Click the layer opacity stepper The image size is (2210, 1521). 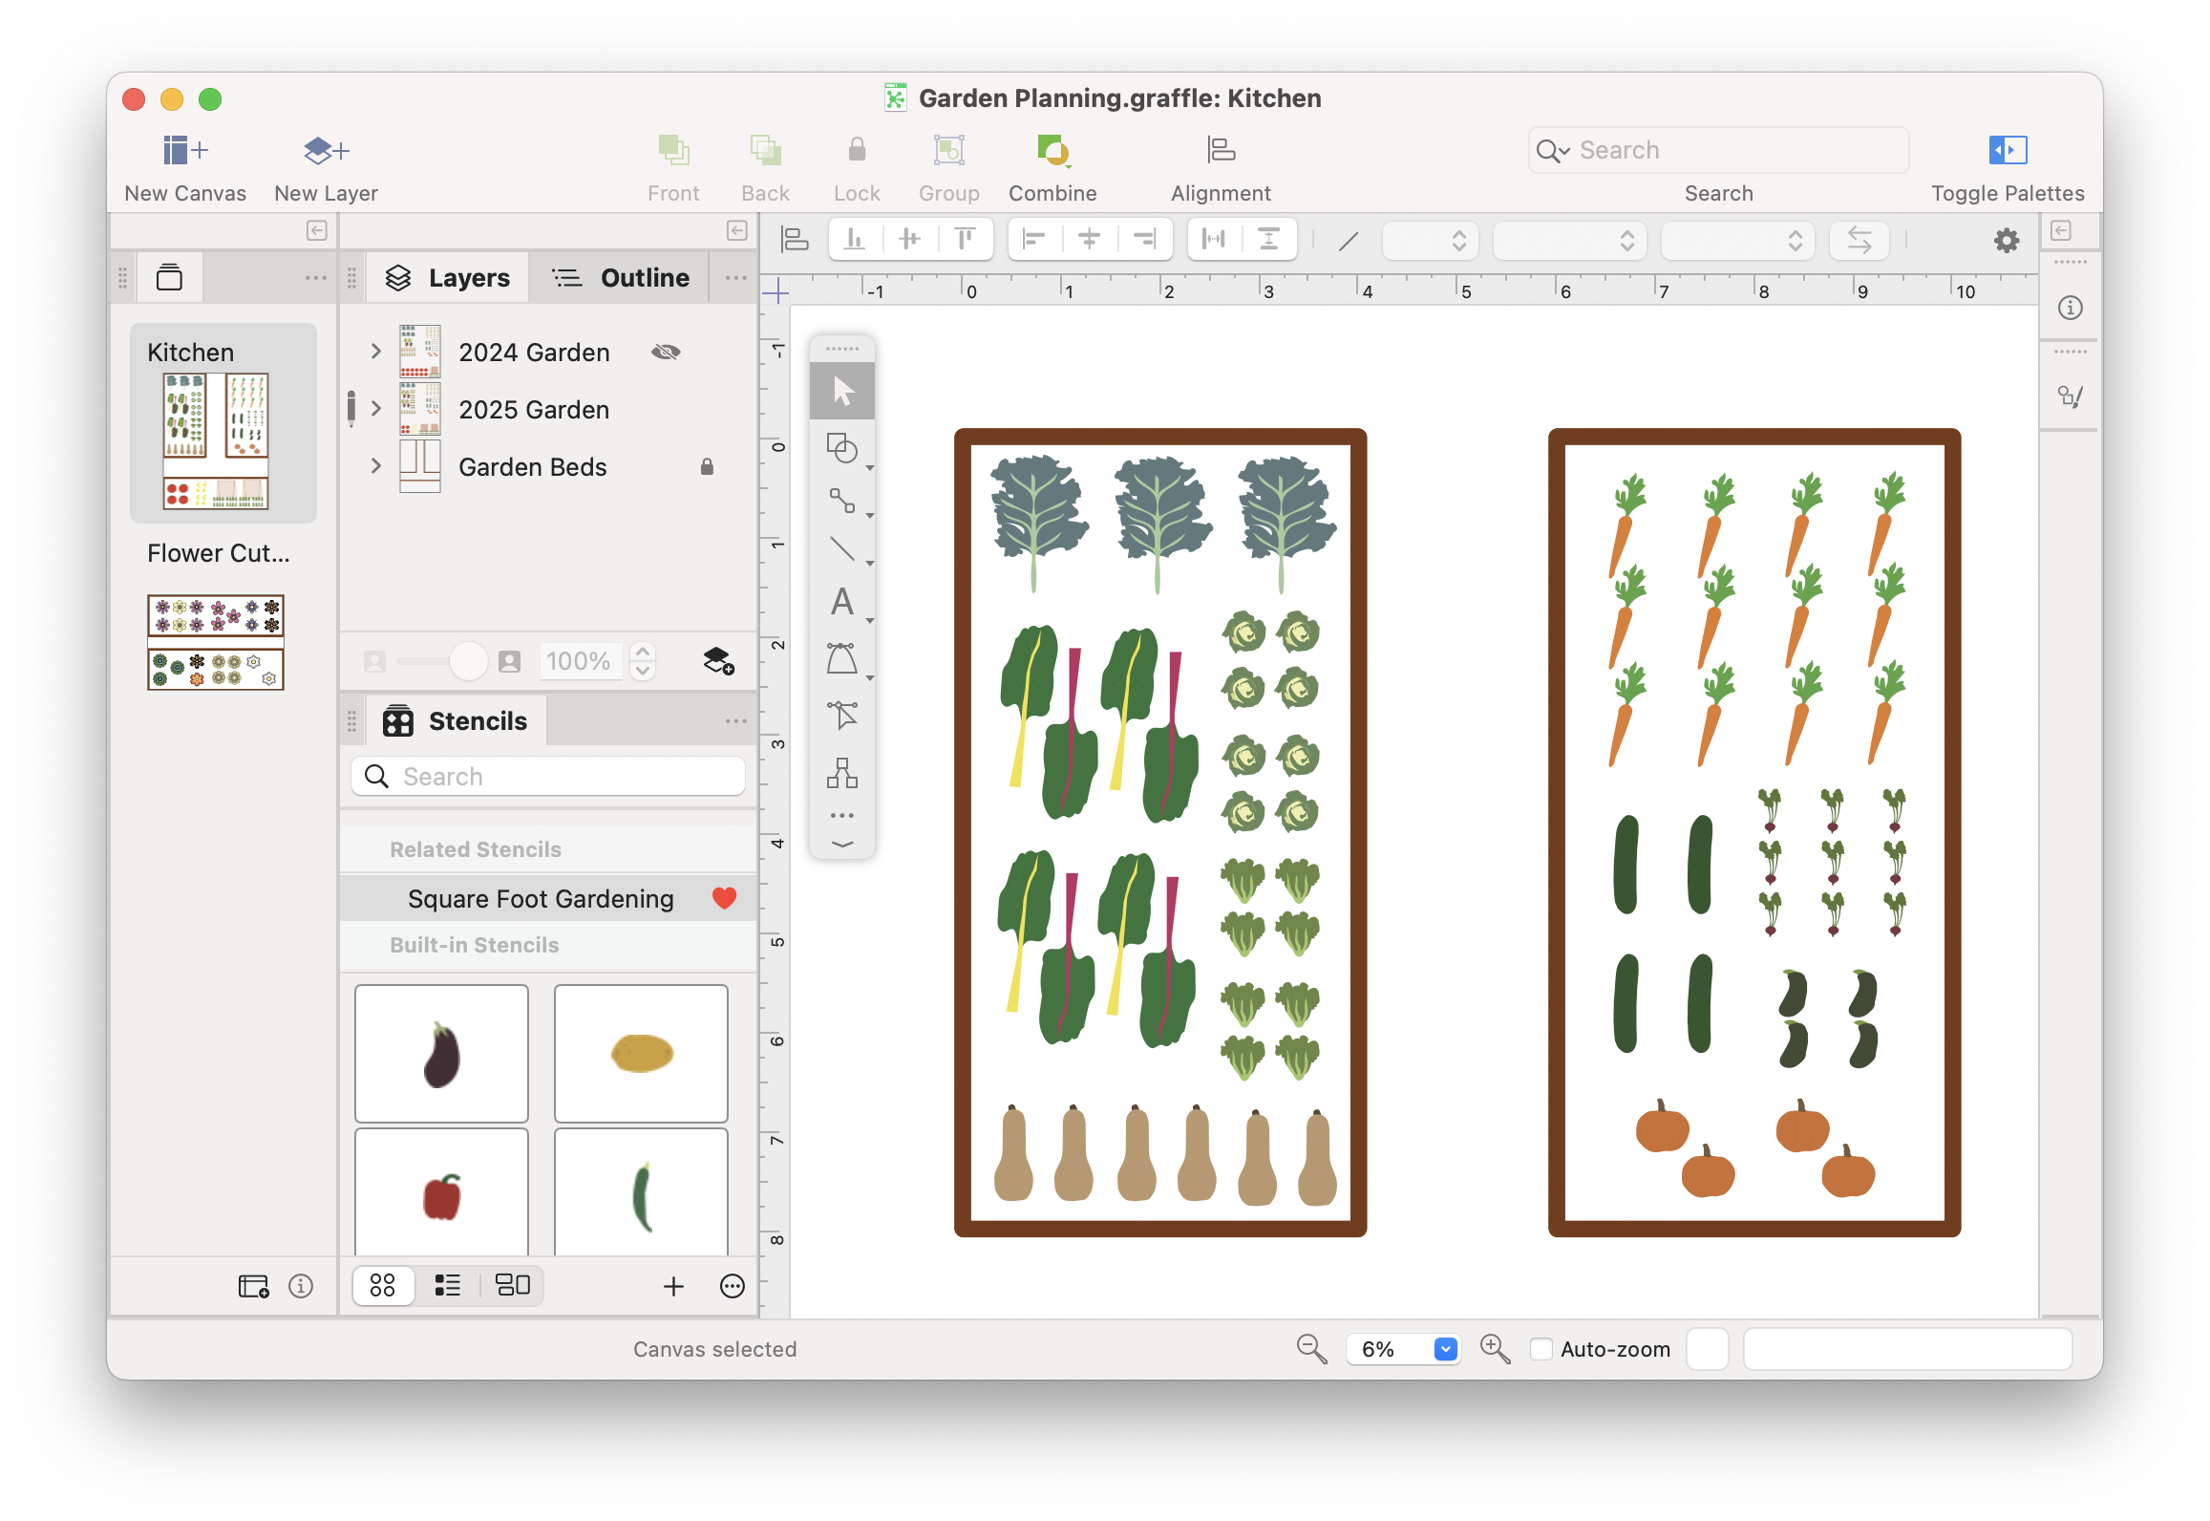[643, 660]
